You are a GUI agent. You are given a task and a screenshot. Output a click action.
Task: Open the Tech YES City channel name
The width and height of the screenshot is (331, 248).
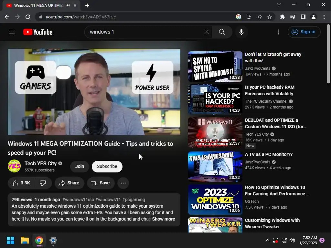[40, 163]
